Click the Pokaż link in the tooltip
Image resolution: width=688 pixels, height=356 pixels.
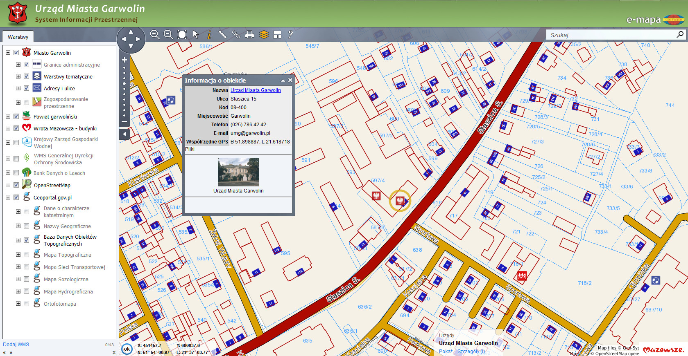(x=446, y=352)
